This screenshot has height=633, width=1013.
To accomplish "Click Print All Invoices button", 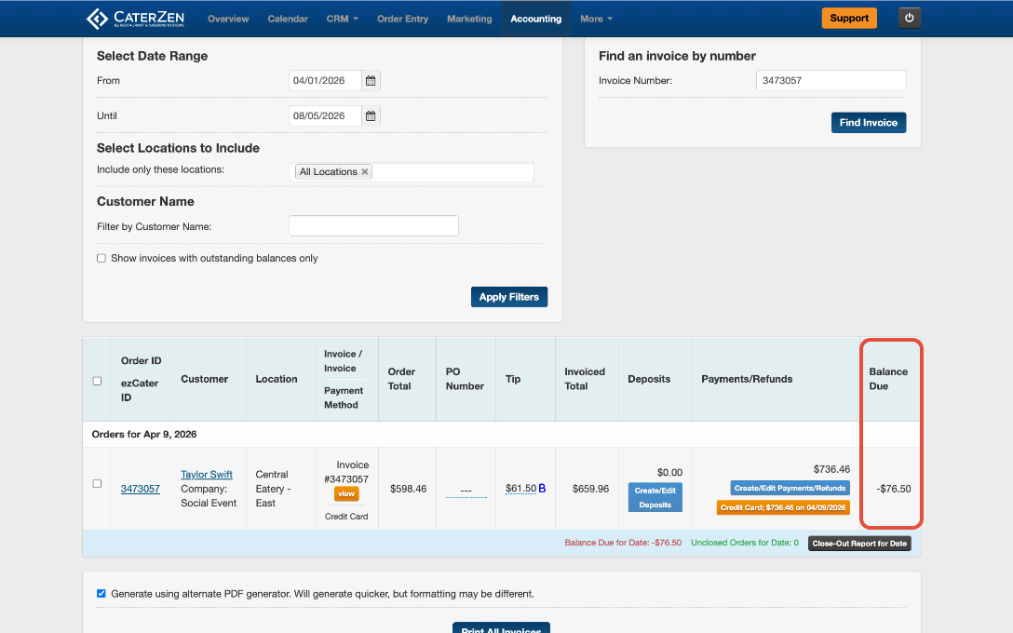I will 501,627.
